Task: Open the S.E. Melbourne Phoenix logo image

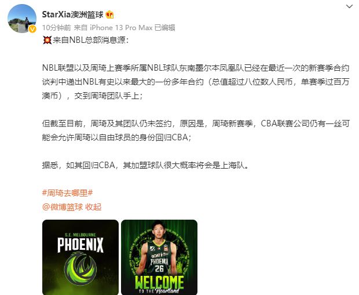Action: coord(80,257)
